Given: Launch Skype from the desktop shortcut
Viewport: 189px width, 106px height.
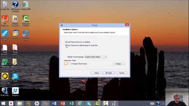Looking at the screenshot, I should [15, 77].
